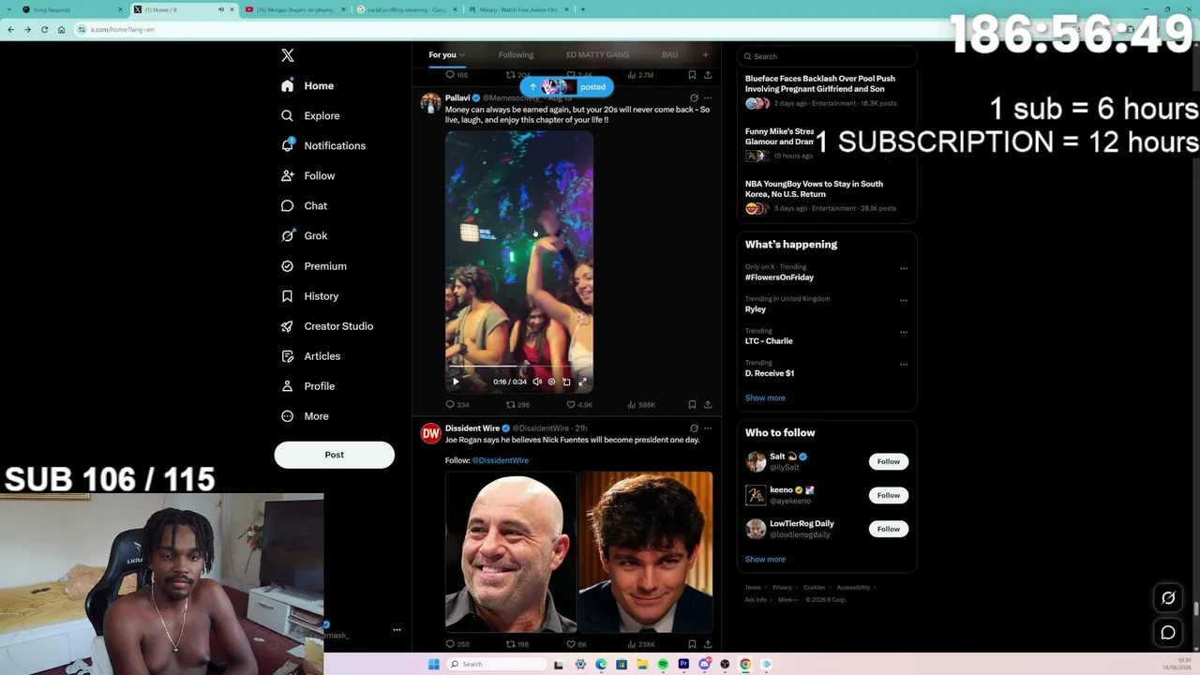1200x675 pixels.
Task: Reply to Pallavi's post with 334 replies
Action: pos(457,405)
